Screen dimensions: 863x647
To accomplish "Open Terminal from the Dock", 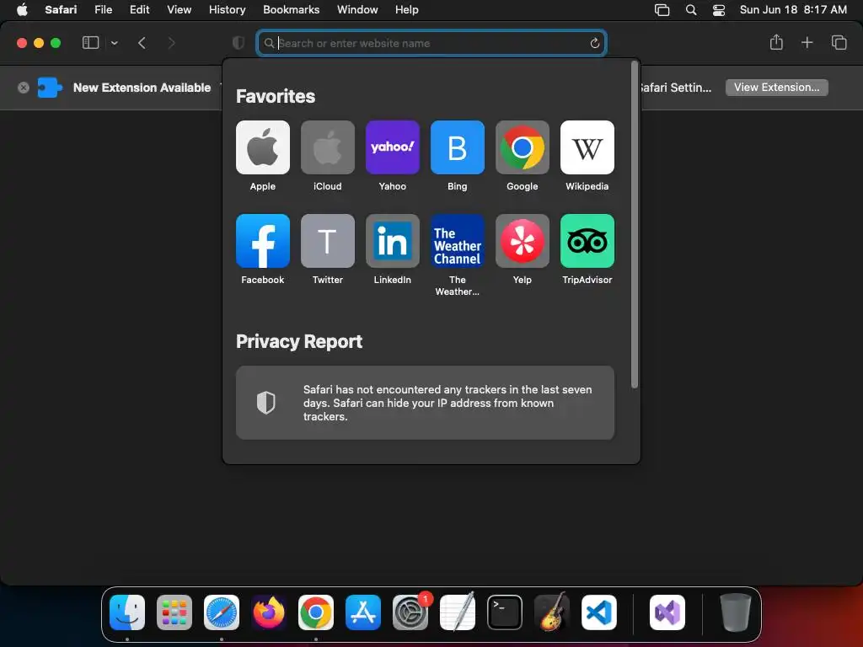I will pos(505,612).
